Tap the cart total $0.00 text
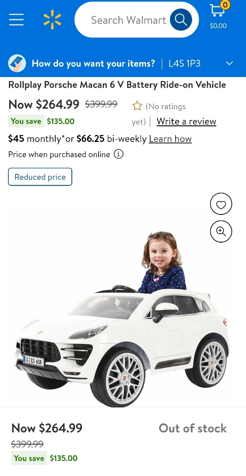 (218, 26)
